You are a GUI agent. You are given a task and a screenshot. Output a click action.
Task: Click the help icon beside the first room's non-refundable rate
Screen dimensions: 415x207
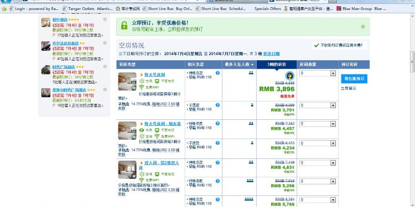217,105
